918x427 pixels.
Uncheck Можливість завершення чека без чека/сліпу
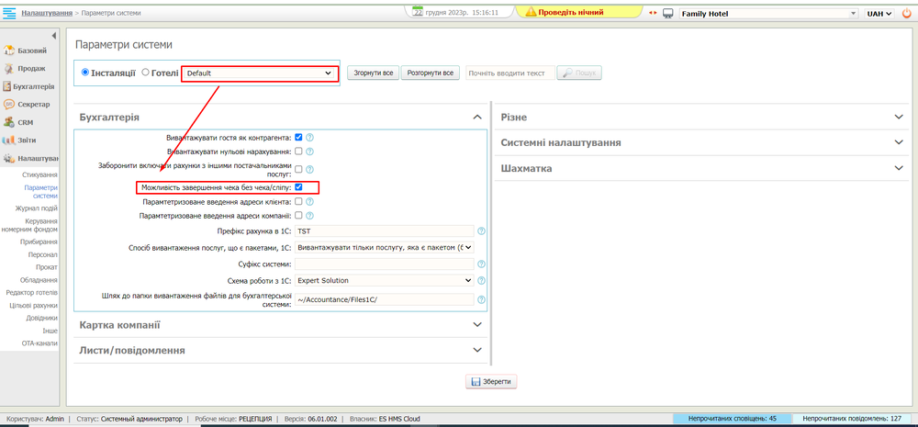tap(298, 187)
